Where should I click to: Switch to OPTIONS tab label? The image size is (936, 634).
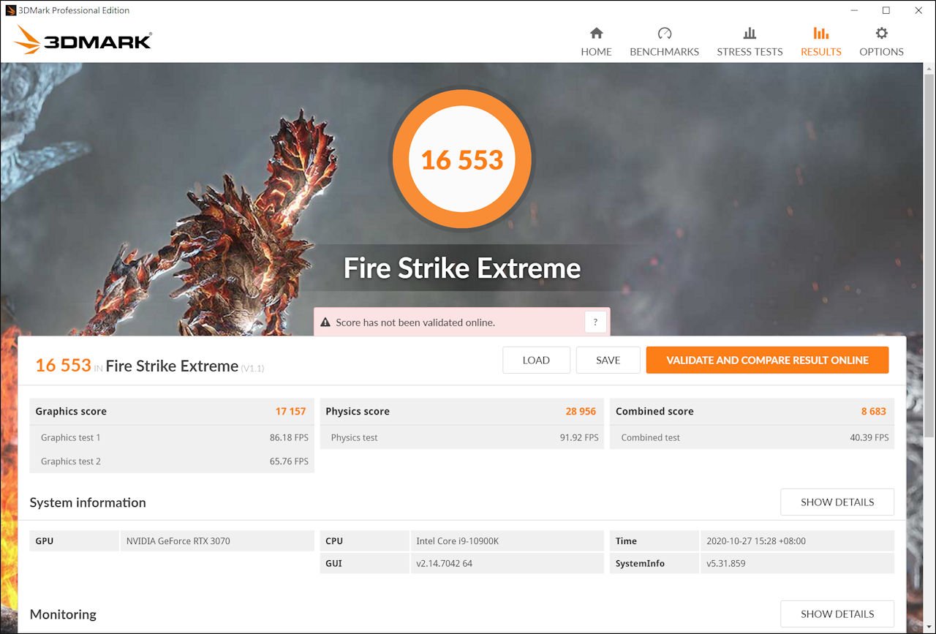[x=881, y=52]
